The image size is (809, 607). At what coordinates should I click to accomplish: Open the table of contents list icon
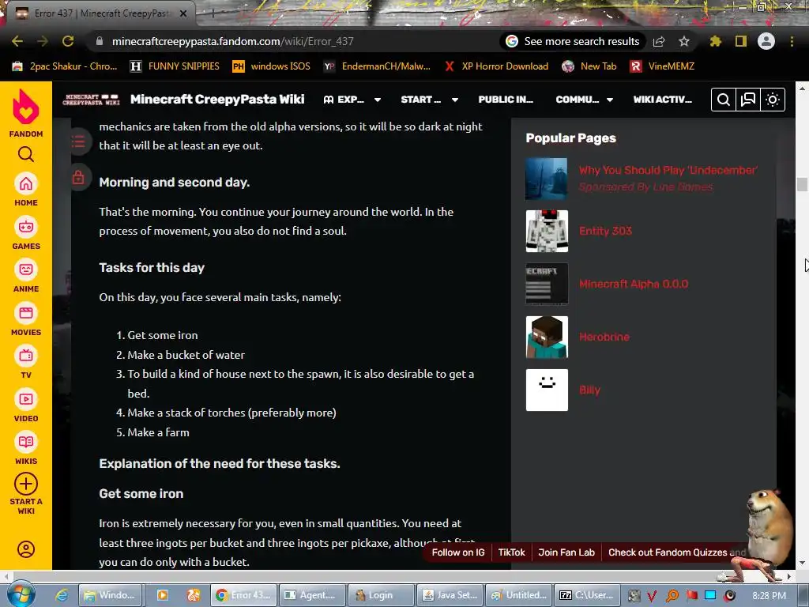coord(78,141)
